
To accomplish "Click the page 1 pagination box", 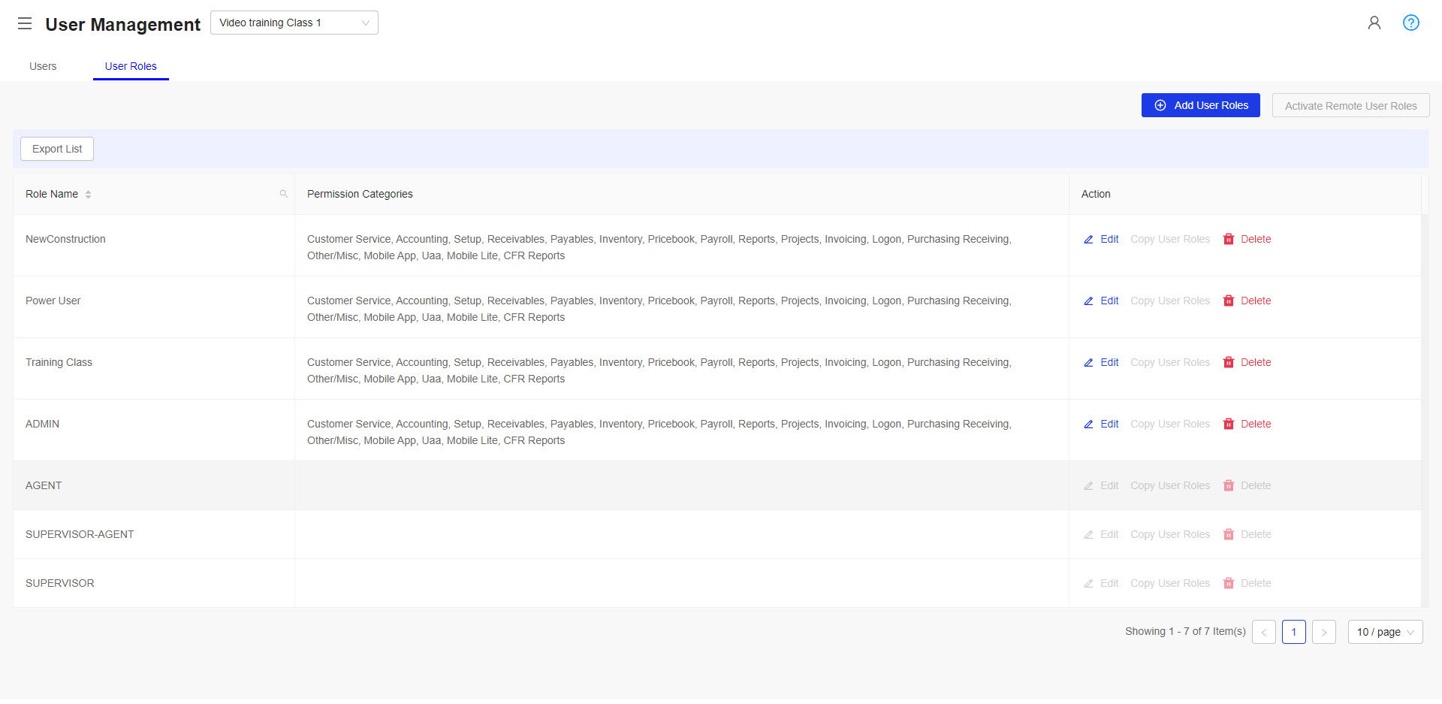I will [1293, 632].
